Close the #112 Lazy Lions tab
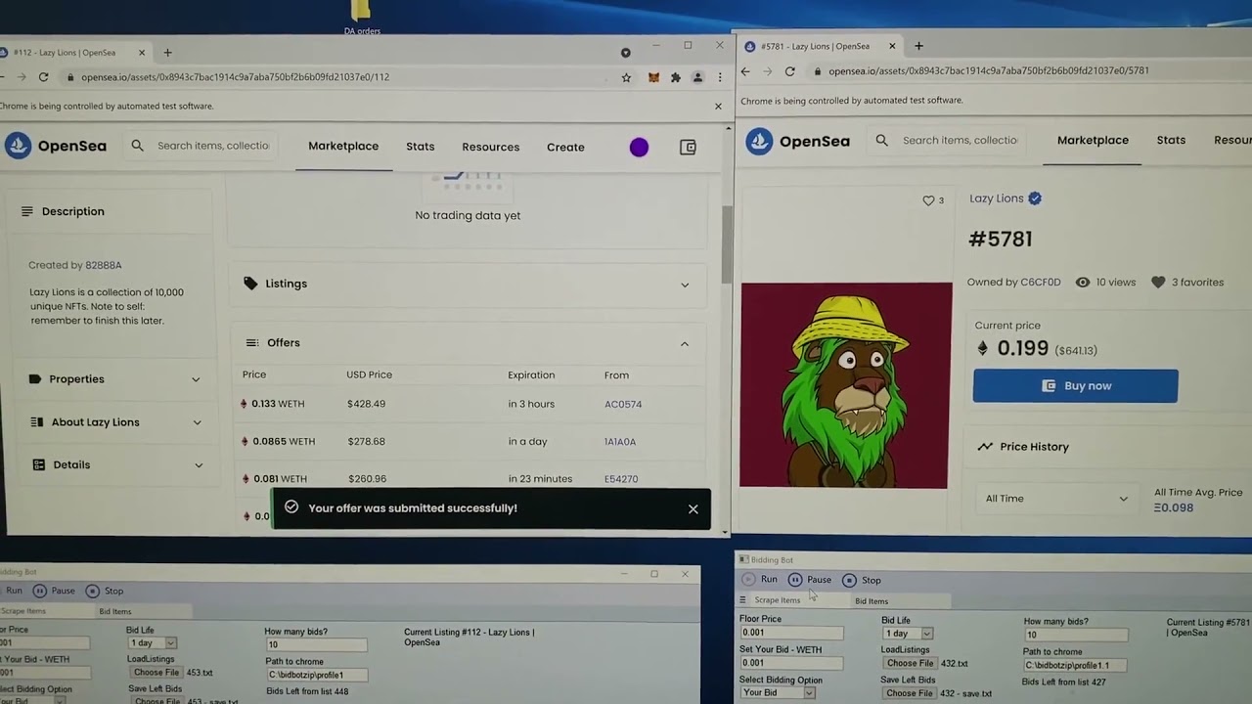This screenshot has width=1252, height=704. coord(142,53)
